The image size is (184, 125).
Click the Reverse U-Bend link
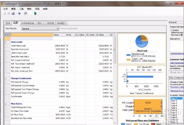pyautogui.click(x=177, y=87)
